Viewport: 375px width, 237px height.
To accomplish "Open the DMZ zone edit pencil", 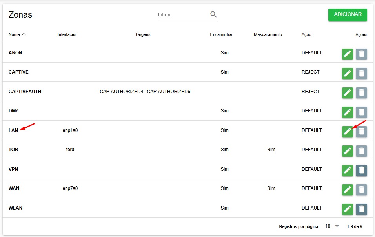I will 347,112.
